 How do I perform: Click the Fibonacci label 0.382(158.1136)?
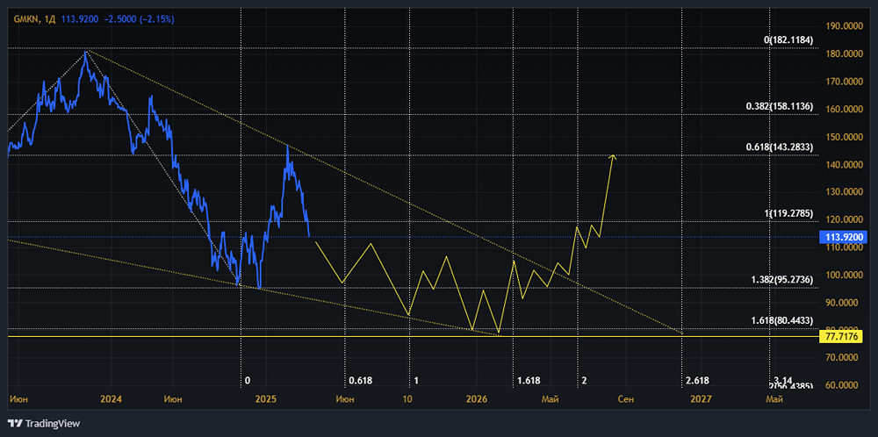click(781, 106)
